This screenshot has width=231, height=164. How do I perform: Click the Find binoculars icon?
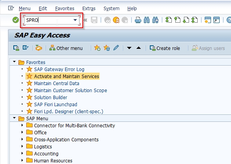[x=147, y=20]
